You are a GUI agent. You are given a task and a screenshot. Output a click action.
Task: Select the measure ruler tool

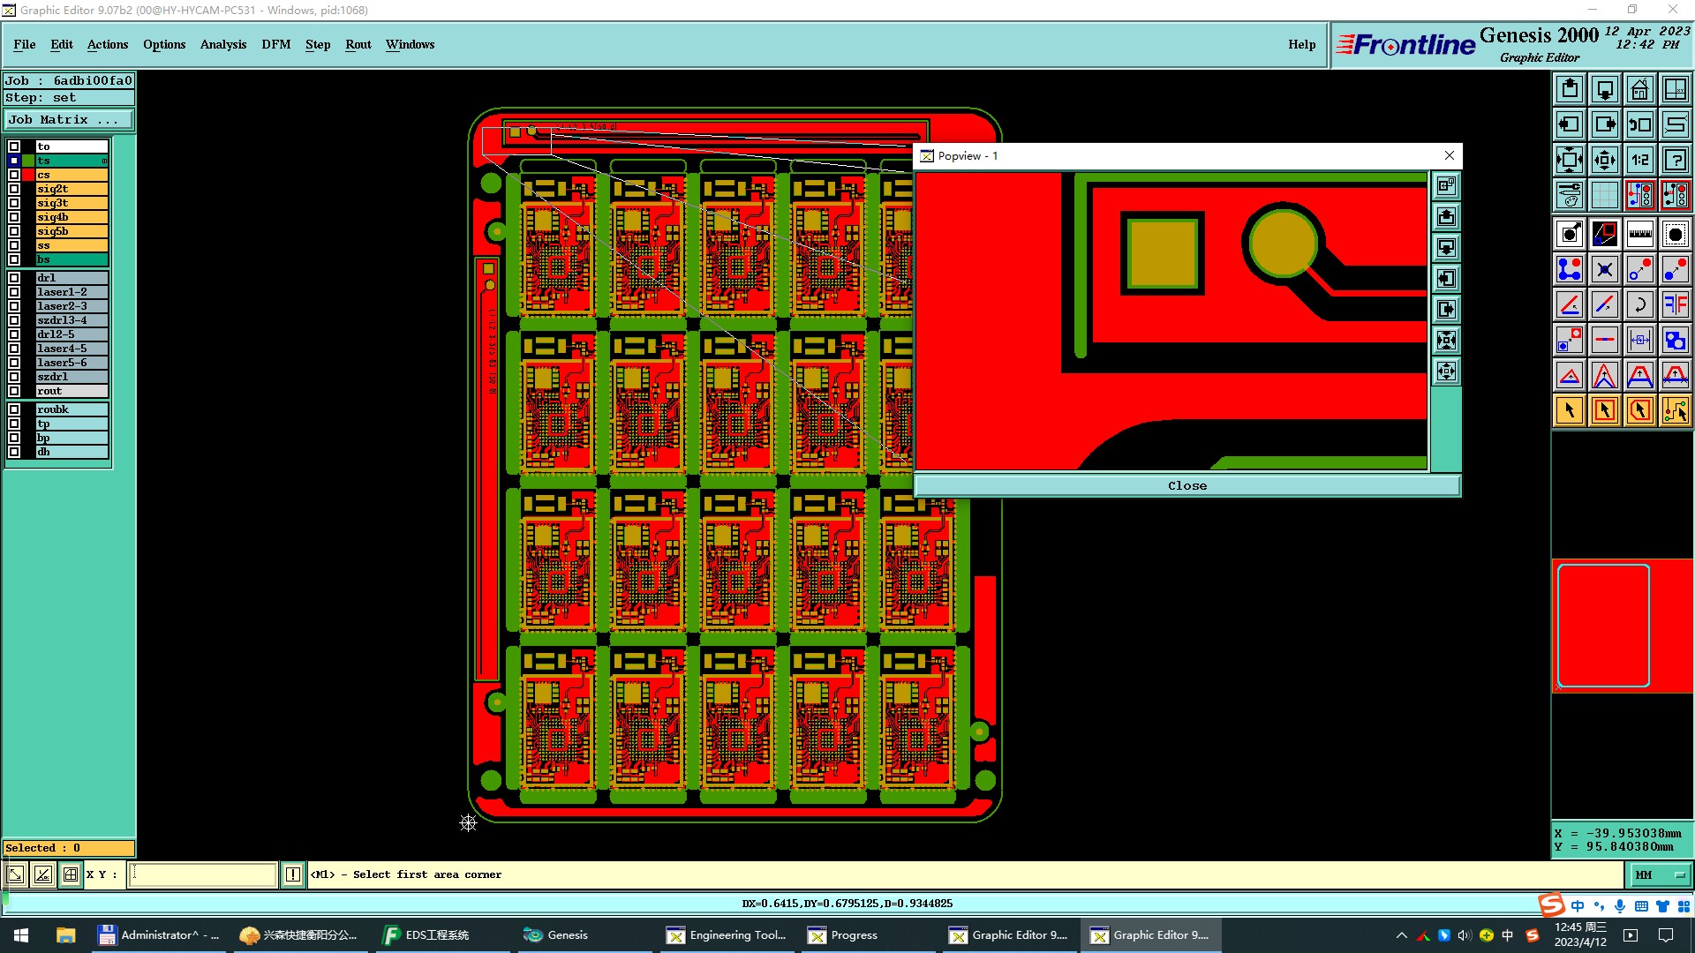point(1639,234)
